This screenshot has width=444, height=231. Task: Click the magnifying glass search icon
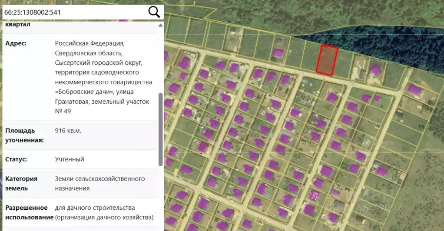pyautogui.click(x=154, y=12)
